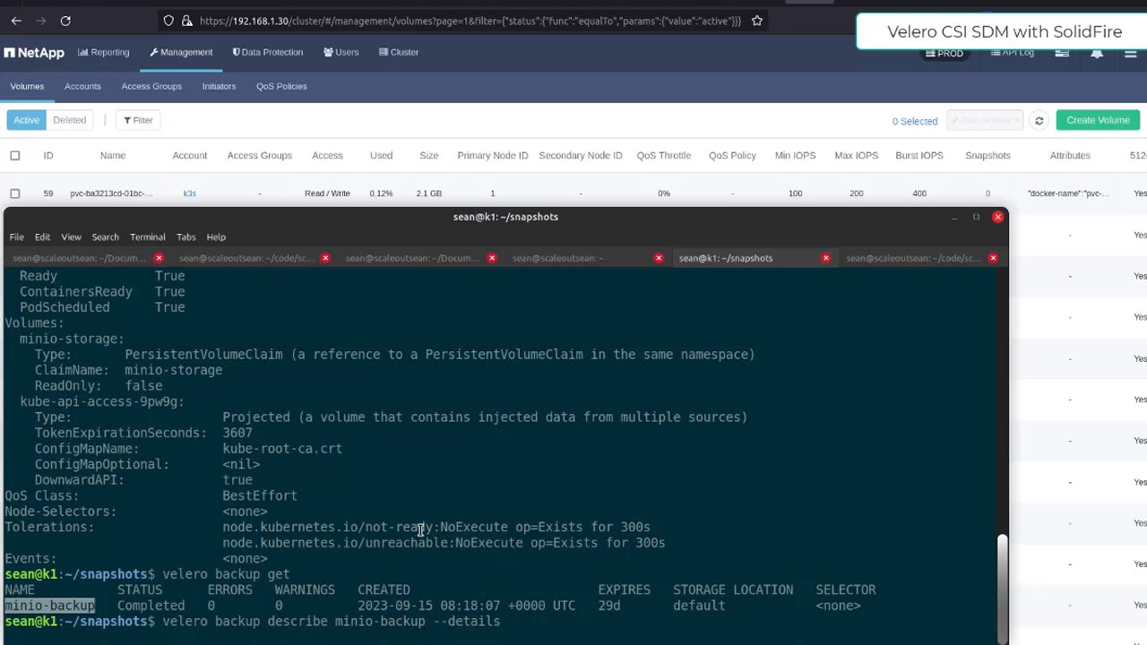This screenshot has width=1147, height=645.
Task: Bookmark this page with the star icon
Action: [x=757, y=21]
